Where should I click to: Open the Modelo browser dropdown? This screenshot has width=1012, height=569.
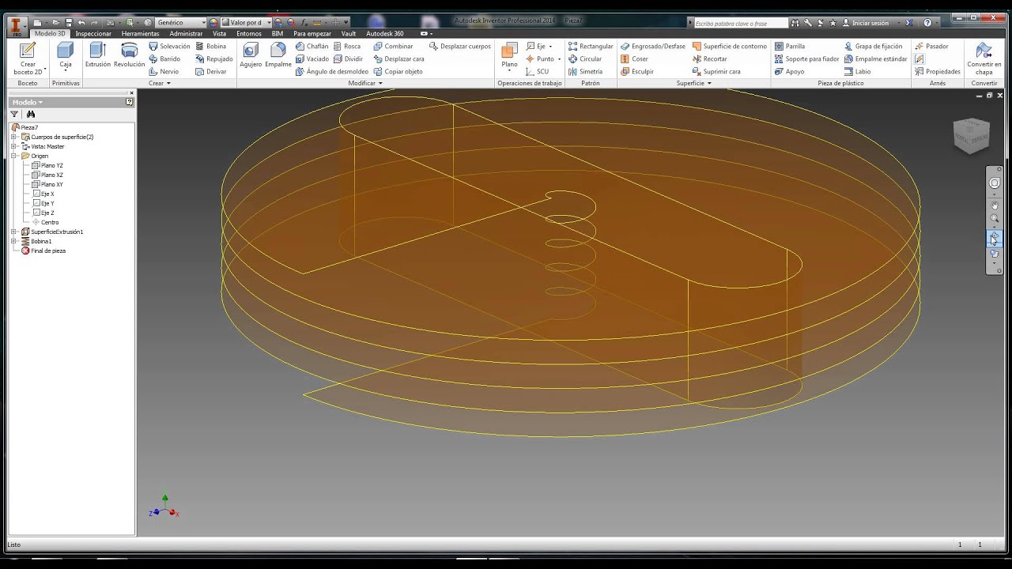(x=28, y=102)
